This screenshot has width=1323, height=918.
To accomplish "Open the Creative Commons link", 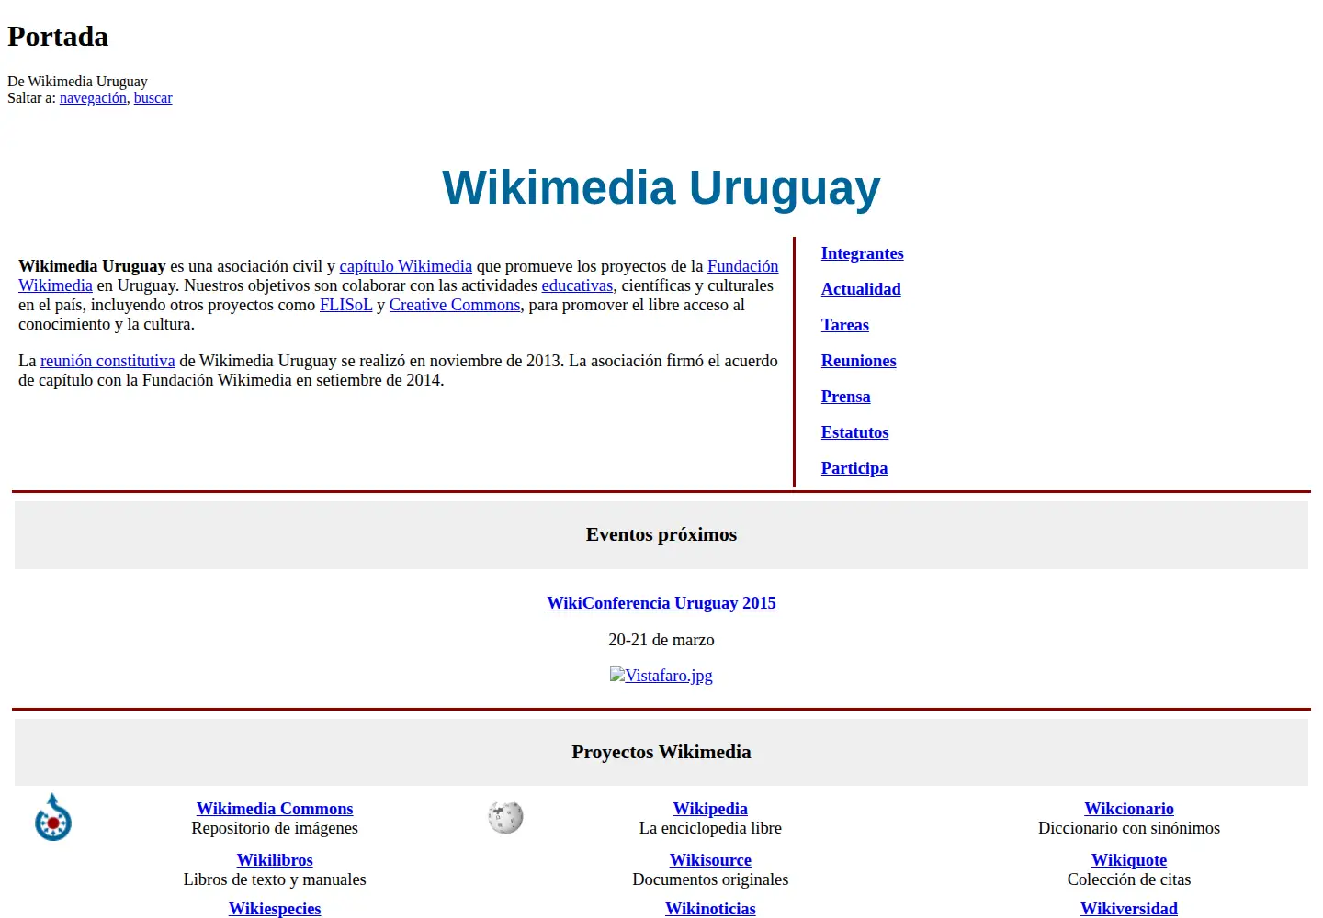I will click(455, 305).
